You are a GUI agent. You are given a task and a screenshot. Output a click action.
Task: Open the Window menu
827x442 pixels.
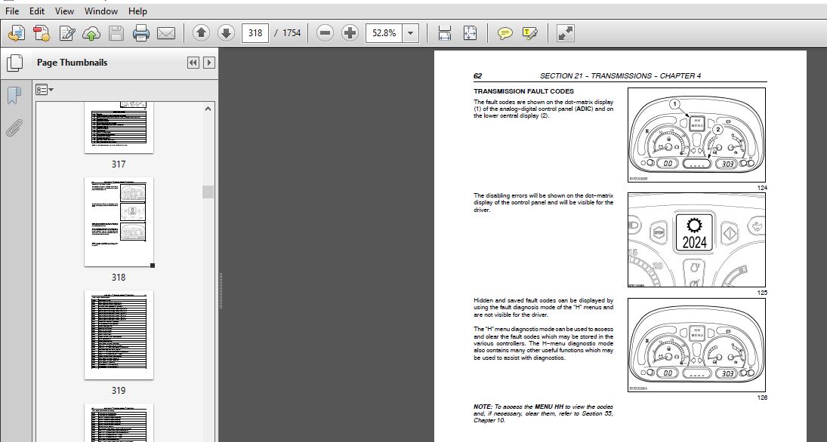(101, 11)
